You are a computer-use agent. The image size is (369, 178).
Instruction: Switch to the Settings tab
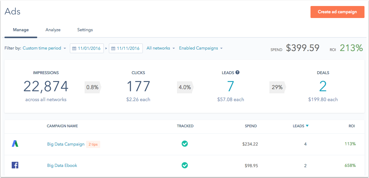[x=85, y=30]
